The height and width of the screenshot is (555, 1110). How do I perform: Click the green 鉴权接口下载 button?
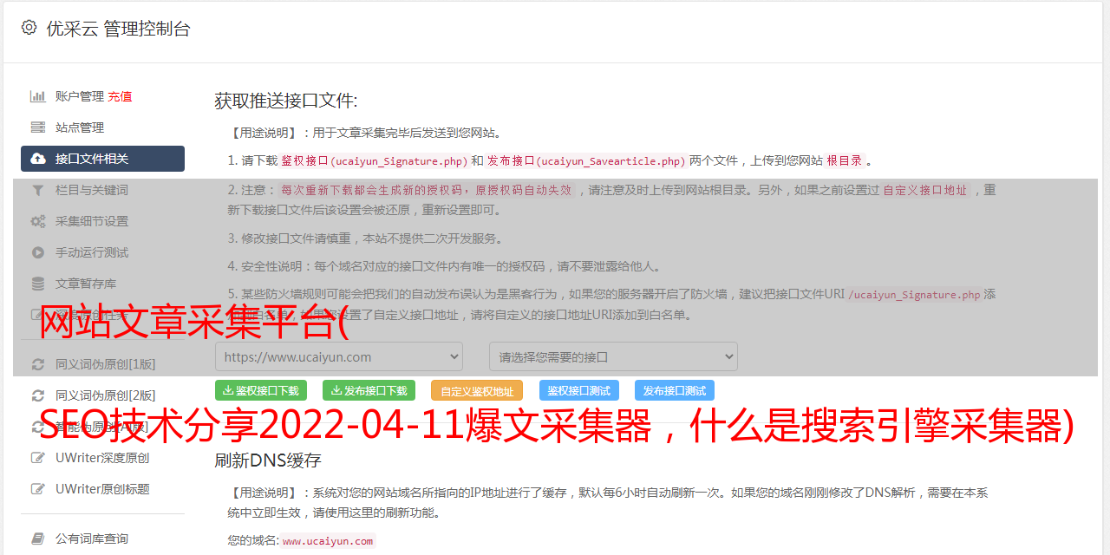click(x=261, y=390)
